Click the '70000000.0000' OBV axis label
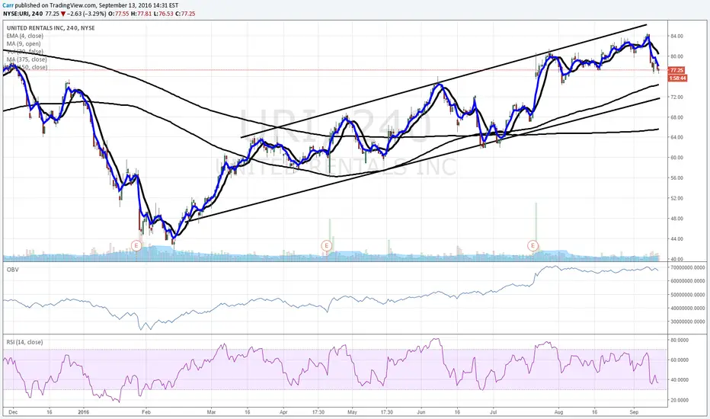This screenshot has height=419, width=710. coord(687,267)
